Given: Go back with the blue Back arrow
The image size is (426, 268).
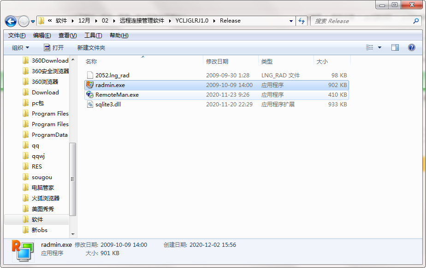Looking at the screenshot, I should 11,21.
